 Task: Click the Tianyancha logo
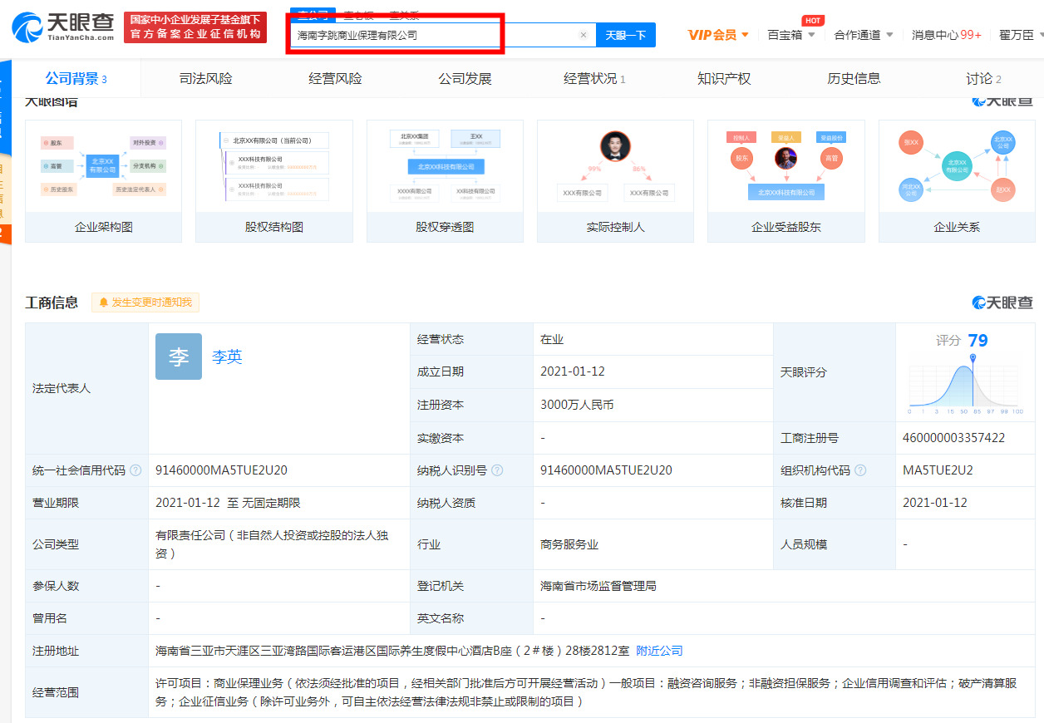click(63, 27)
